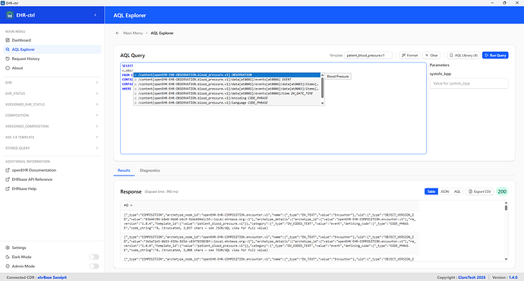Click the response panel scrollbar thumb
Screen dimensions: 524x281
pos(506,207)
